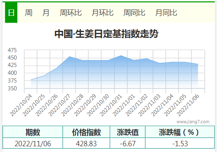This screenshot has width=217, height=152.
Task: Click x-axis label 2022/10/27
Action: pyautogui.click(x=59, y=106)
